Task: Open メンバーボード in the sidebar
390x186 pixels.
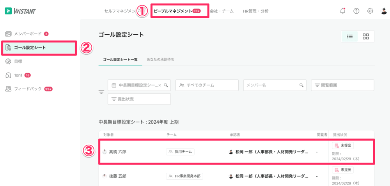Action: tap(27, 34)
